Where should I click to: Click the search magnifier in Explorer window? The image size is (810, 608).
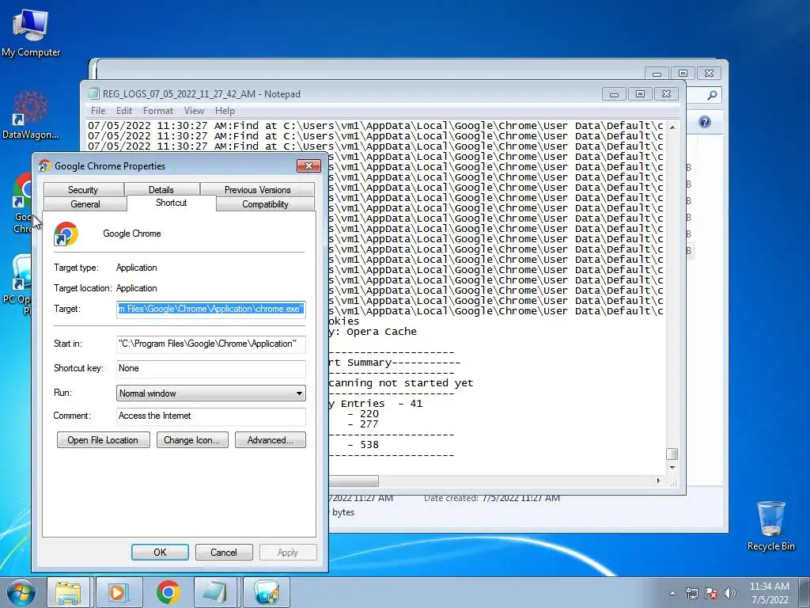[712, 95]
